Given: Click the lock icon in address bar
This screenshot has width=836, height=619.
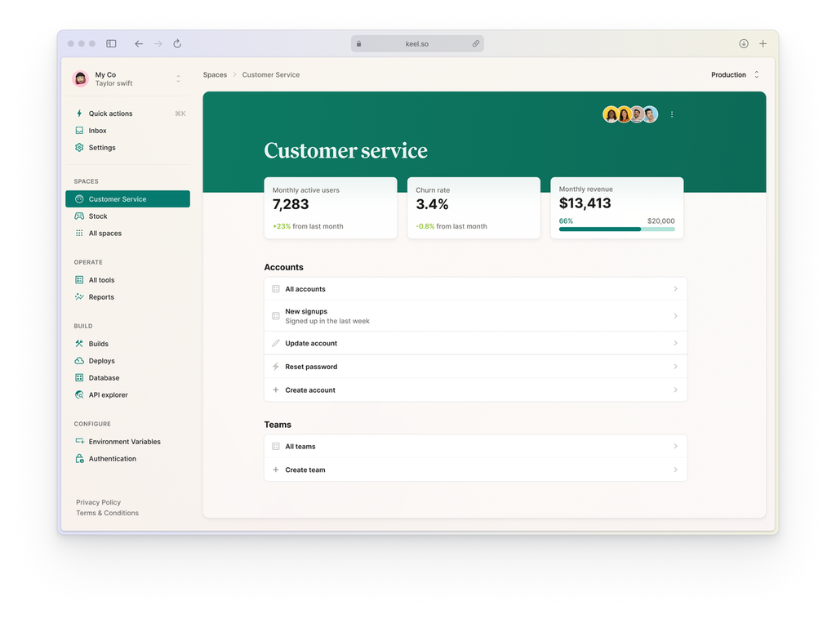Looking at the screenshot, I should point(359,44).
